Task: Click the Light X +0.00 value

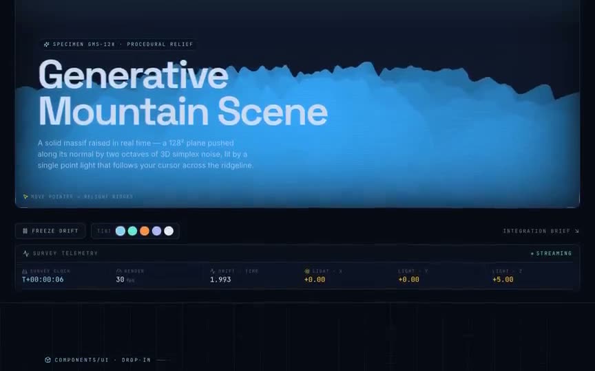Action: tap(315, 280)
